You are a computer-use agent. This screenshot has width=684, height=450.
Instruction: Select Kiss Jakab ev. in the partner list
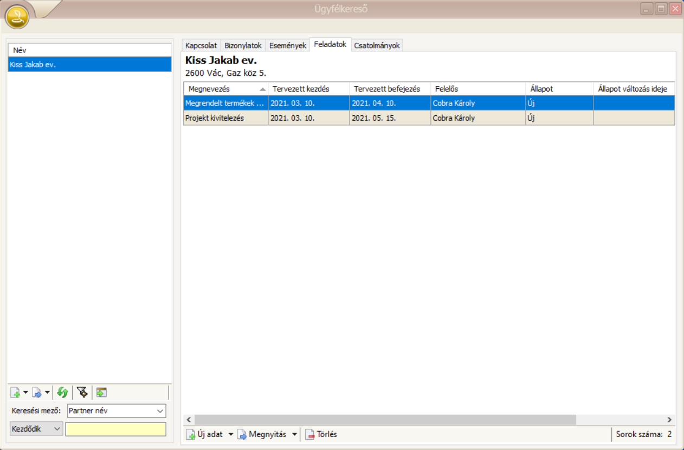[89, 64]
